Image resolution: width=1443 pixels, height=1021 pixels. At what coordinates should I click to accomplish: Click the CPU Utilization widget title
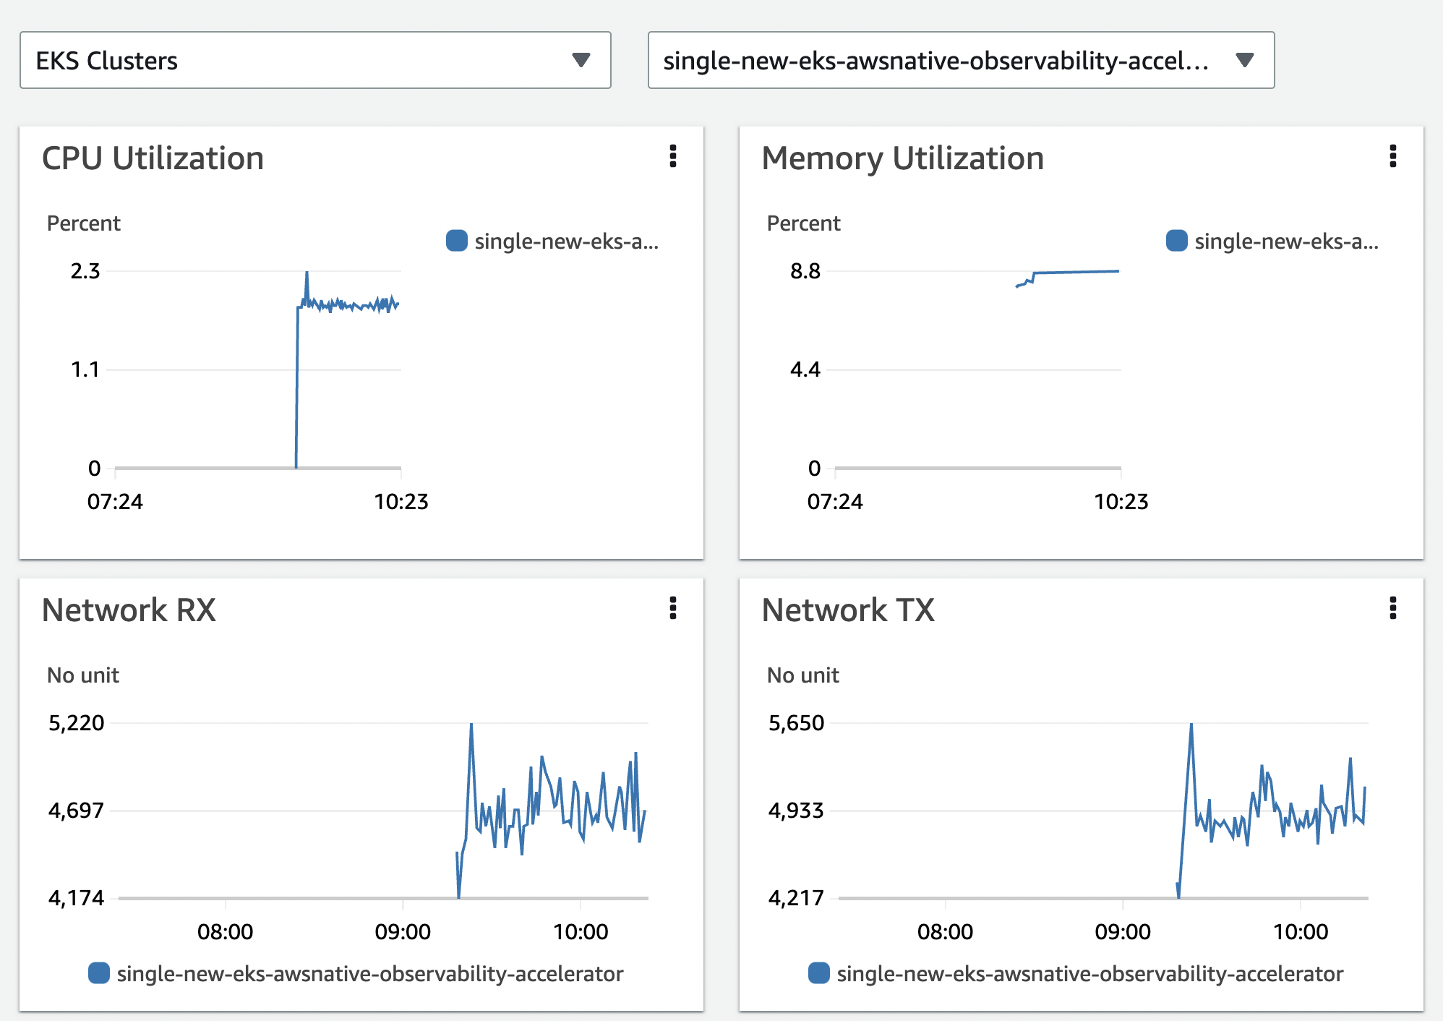tap(153, 158)
